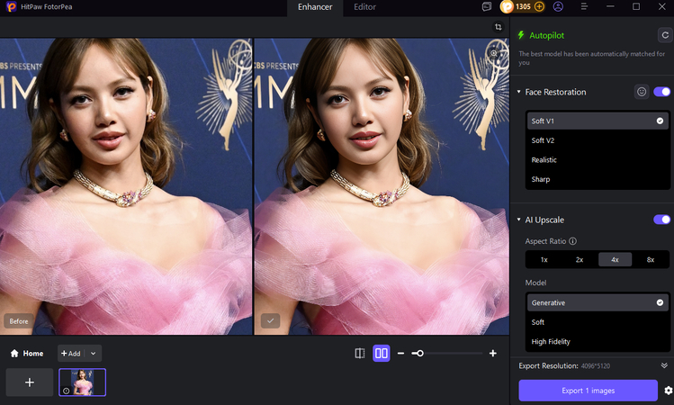The image size is (674, 405).
Task: Switch to split slider compare view
Action: point(360,354)
